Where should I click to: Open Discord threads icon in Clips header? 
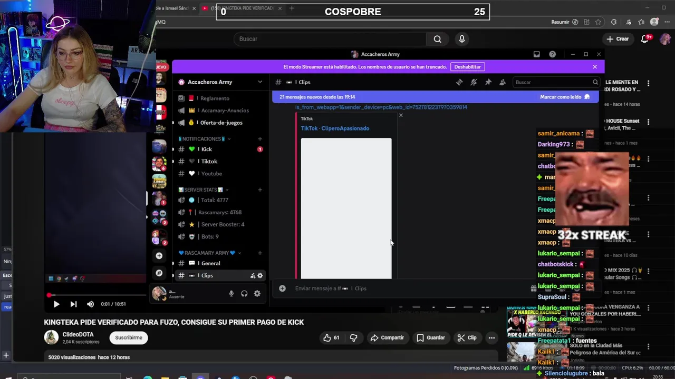459,82
